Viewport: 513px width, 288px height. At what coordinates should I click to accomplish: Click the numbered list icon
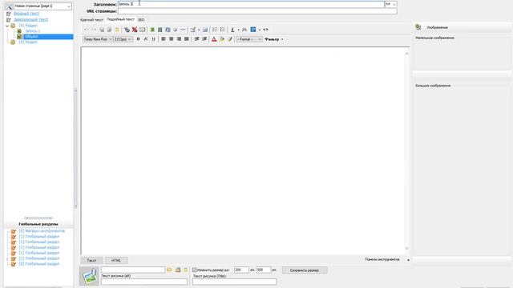click(215, 30)
